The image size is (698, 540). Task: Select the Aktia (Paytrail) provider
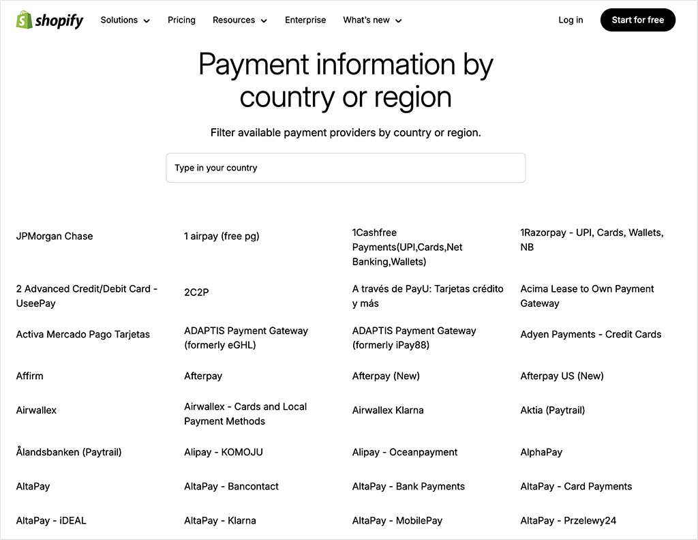pos(552,410)
